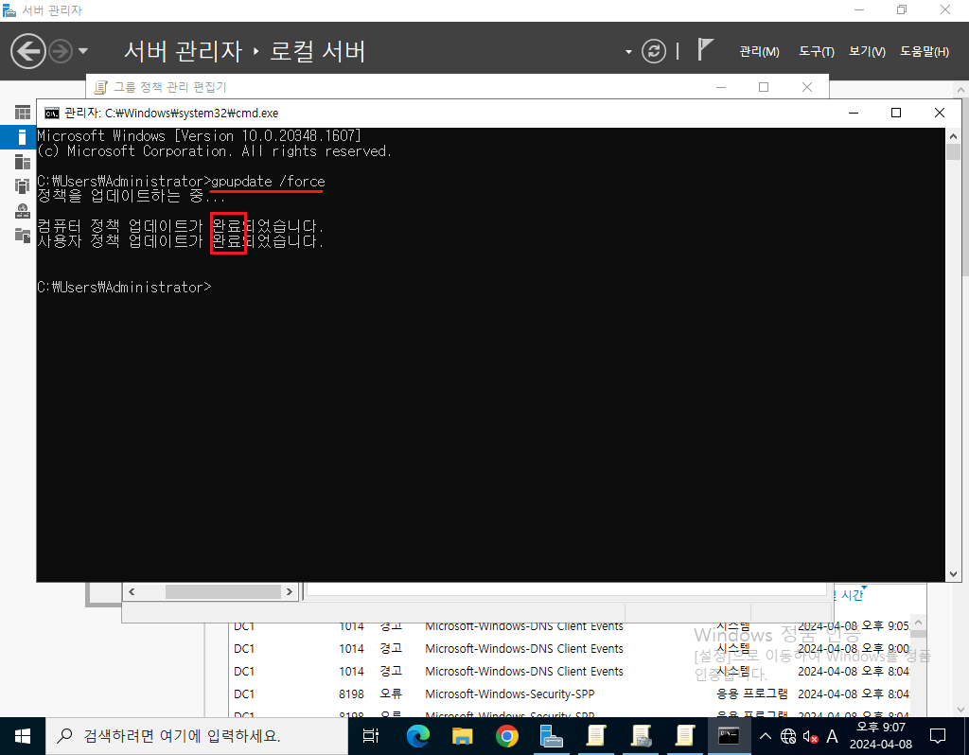Viewport: 969px width, 755px height.
Task: Toggle the IME input mode A indicator
Action: point(833,736)
